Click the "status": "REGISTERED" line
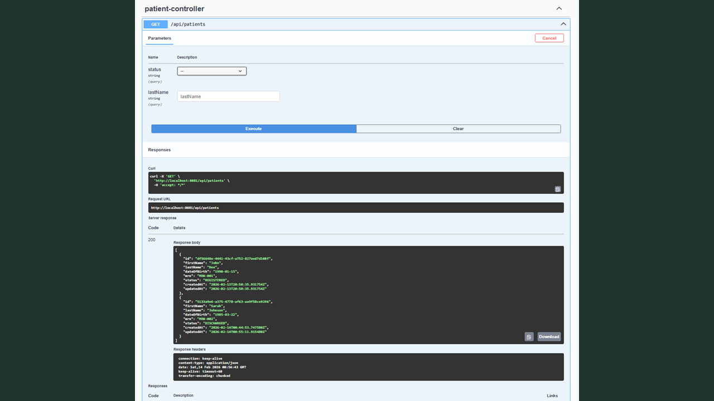 click(205, 280)
